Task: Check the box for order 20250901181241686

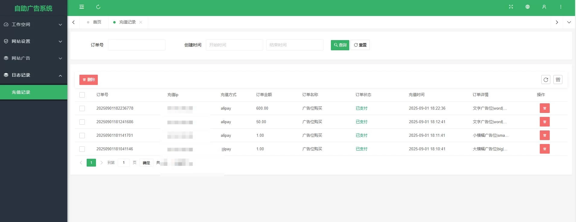Action: tap(82, 122)
